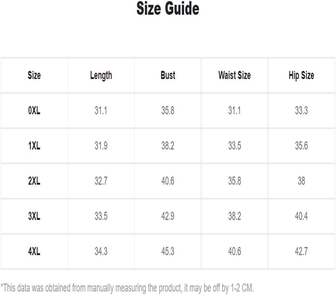Click the 1XL waist value 33.5
Viewport: 336px width, 295px height.
(x=234, y=146)
